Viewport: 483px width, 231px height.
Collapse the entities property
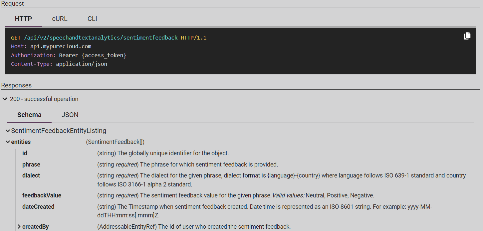point(8,142)
